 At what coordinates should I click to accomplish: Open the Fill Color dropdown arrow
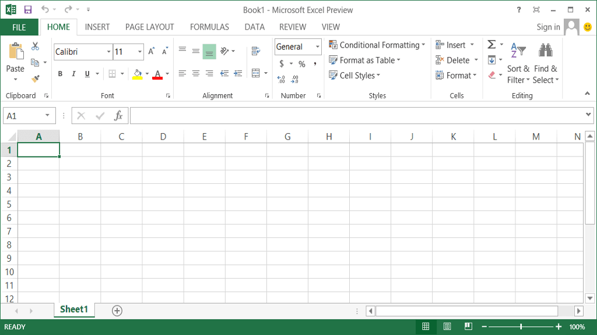146,74
